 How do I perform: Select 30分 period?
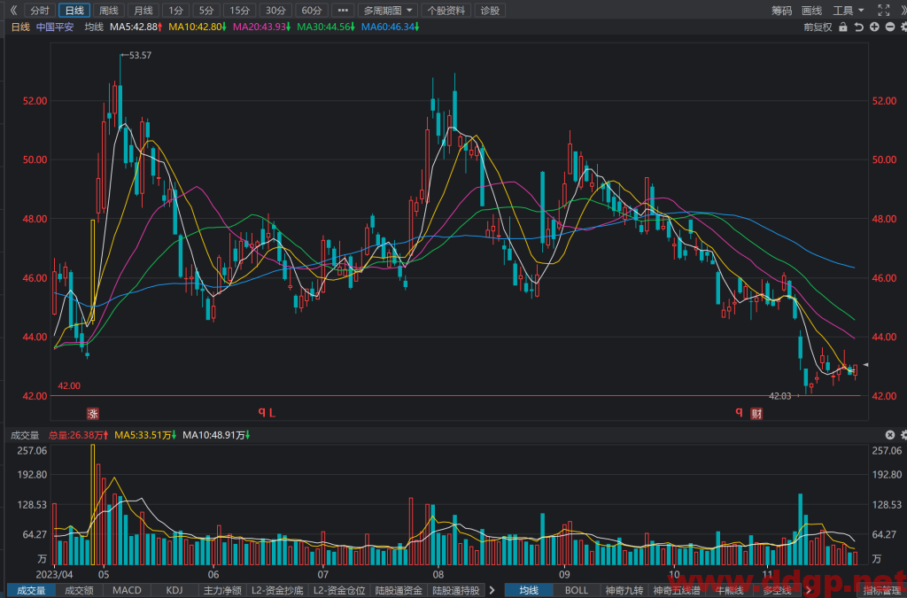coord(275,11)
